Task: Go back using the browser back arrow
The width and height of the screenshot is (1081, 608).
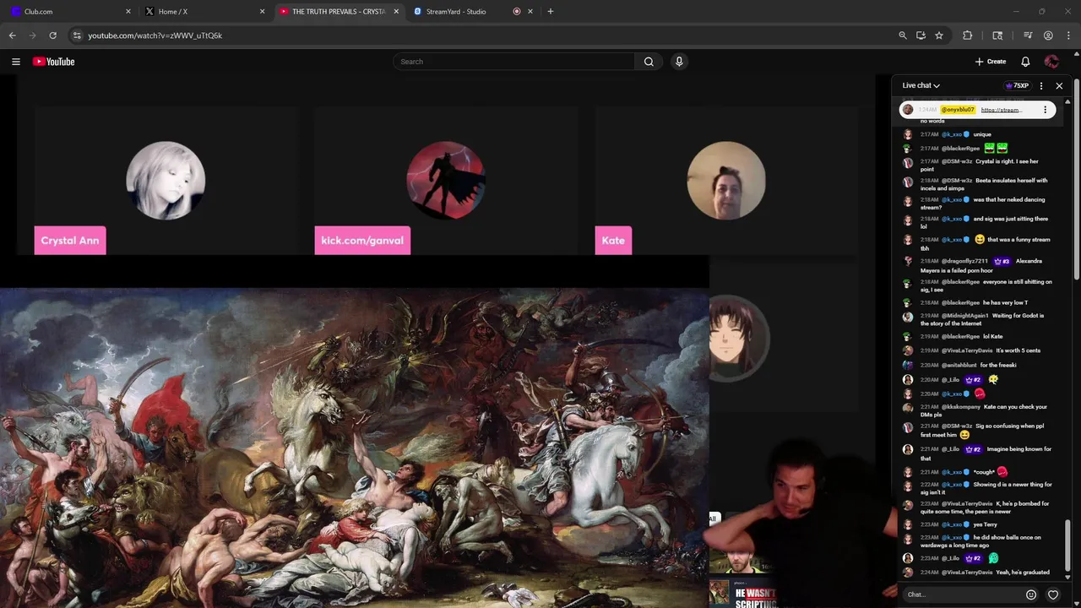Action: [12, 35]
